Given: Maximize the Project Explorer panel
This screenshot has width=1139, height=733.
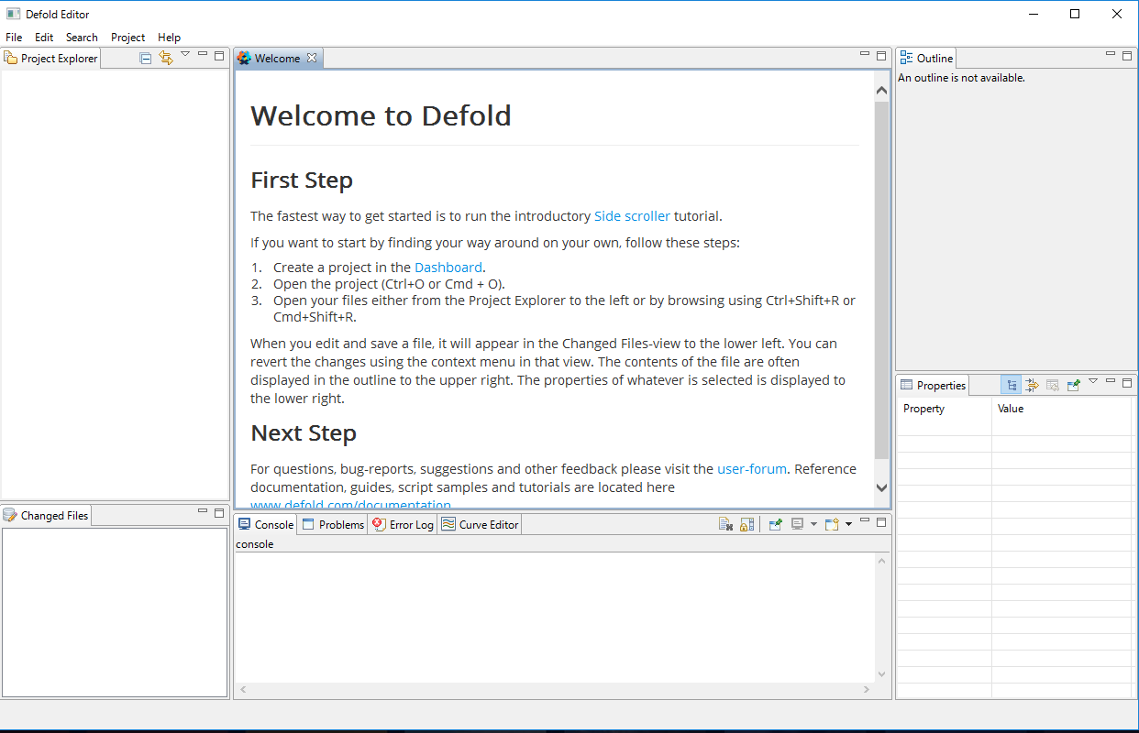Looking at the screenshot, I should [219, 55].
